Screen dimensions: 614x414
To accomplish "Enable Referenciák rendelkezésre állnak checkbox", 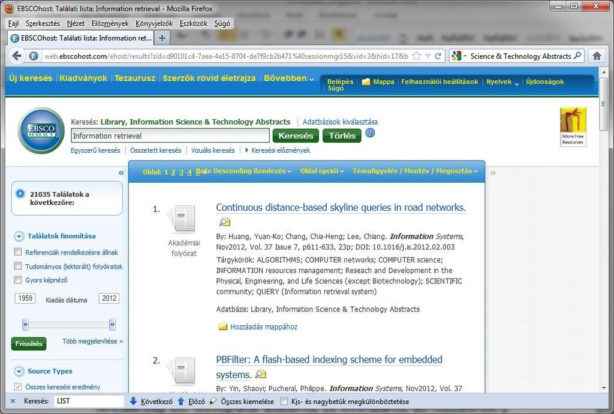I will [x=17, y=252].
